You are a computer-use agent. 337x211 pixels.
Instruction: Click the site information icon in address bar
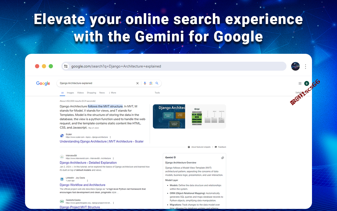[x=66, y=66]
